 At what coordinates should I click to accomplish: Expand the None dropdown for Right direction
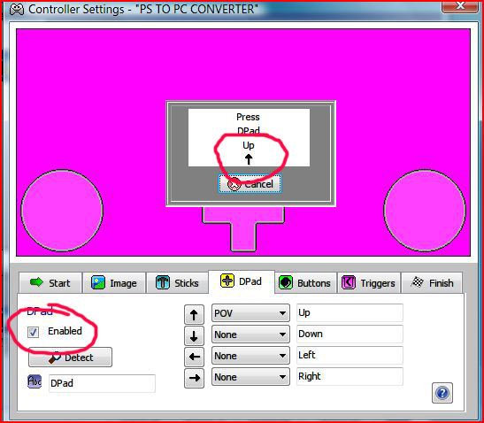pos(250,377)
